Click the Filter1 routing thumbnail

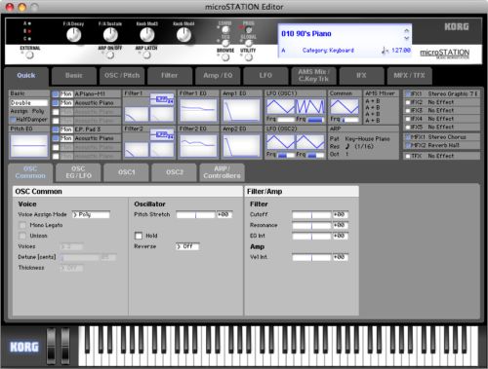[x=162, y=99]
